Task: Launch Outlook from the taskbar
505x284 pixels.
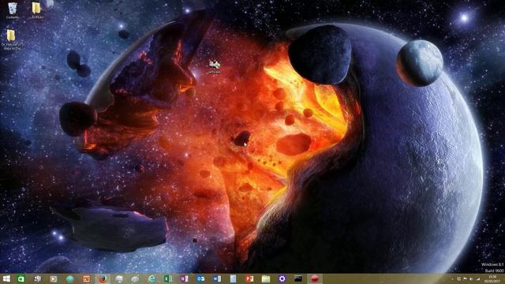Action: point(200,278)
